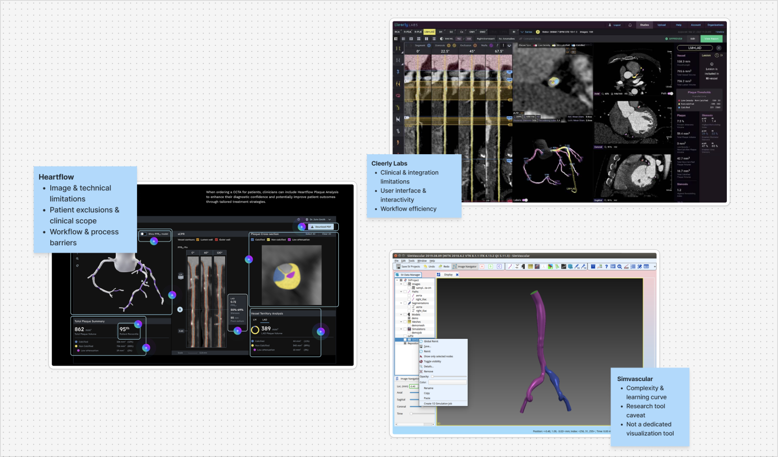Click the red A axial icon in SimVascular
Screen dimensions: 778x457
482,267
